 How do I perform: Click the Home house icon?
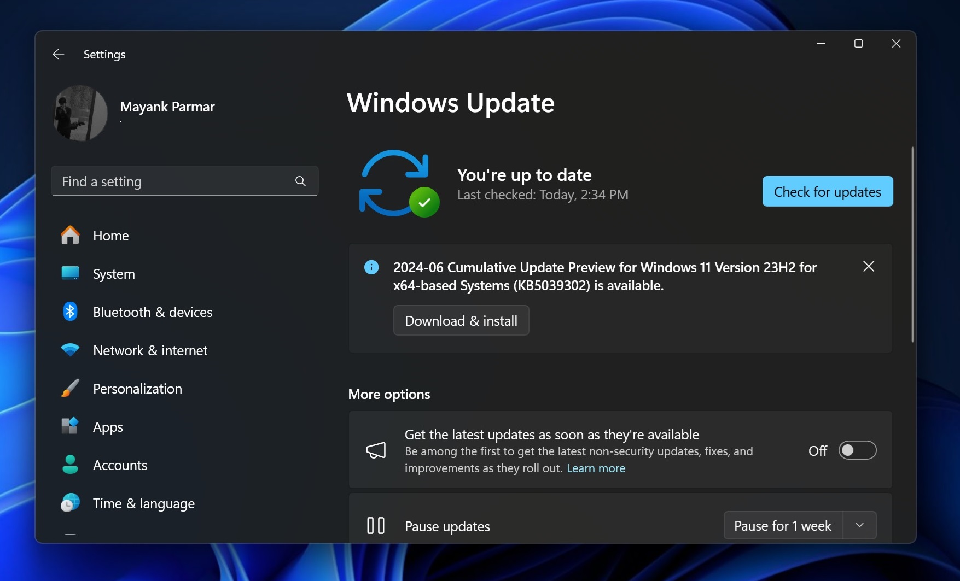click(x=70, y=235)
